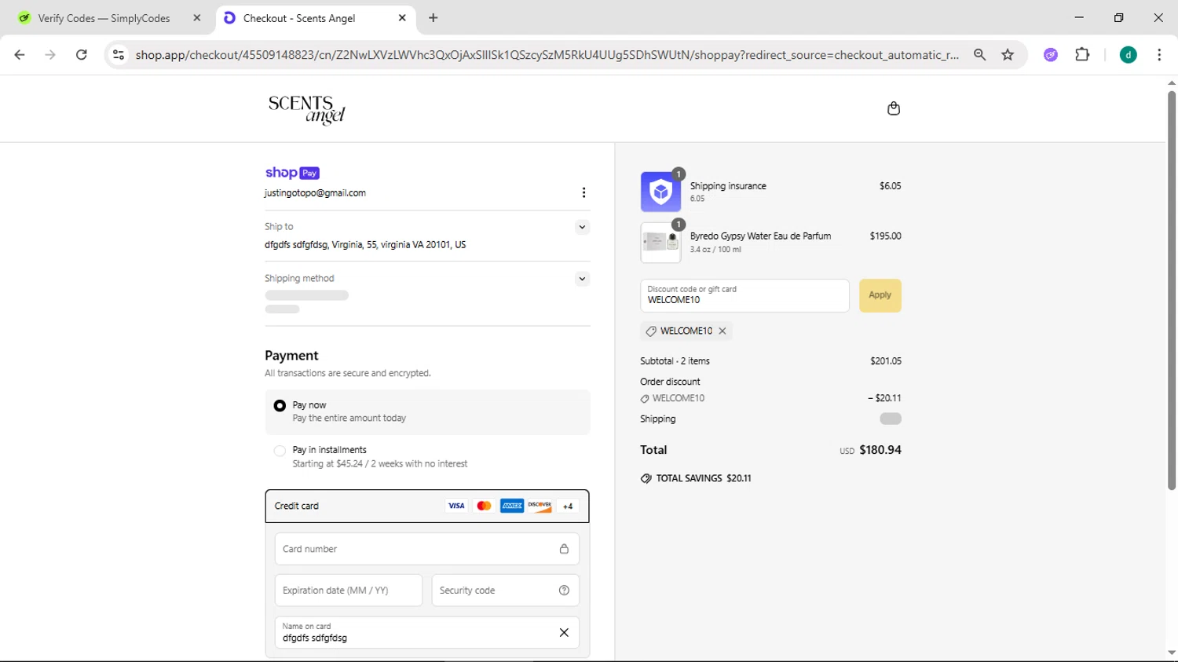This screenshot has height=662, width=1178.
Task: Switch to Checkout Scents Angel tab
Action: pyautogui.click(x=314, y=18)
